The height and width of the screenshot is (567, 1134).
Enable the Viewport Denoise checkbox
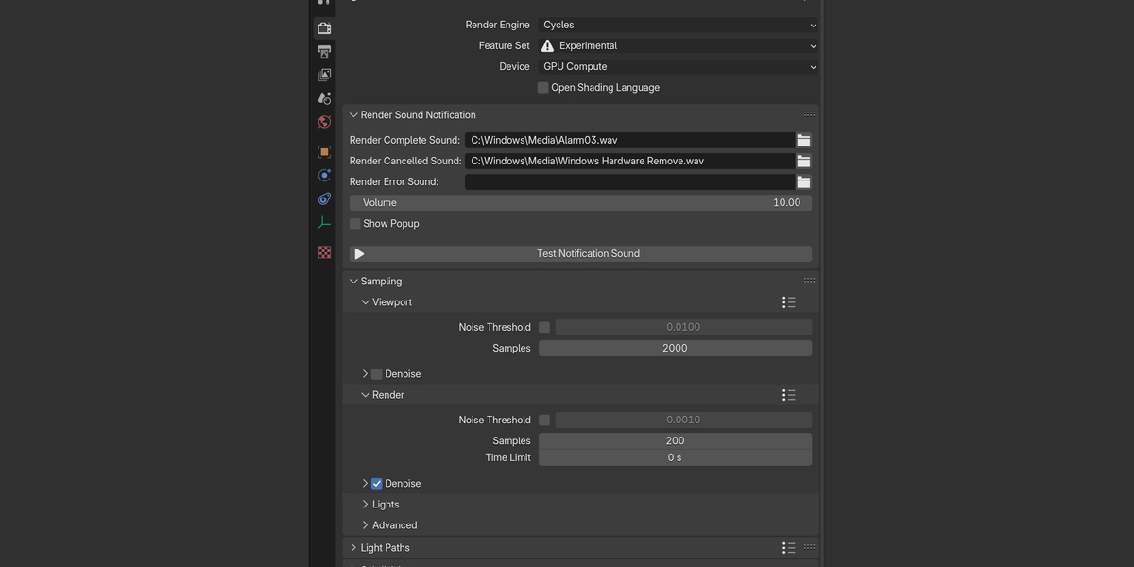point(377,374)
